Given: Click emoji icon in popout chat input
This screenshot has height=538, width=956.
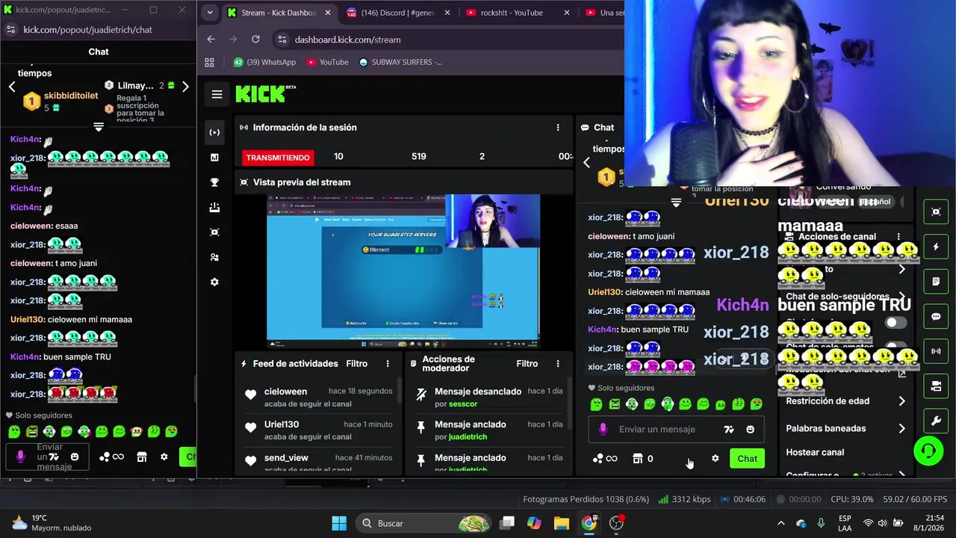Looking at the screenshot, I should [74, 457].
